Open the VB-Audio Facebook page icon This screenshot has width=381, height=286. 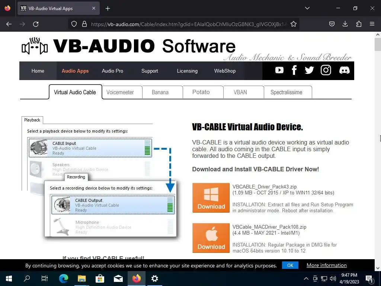point(294,70)
